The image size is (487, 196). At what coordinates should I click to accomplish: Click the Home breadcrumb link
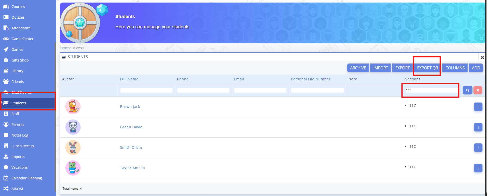pos(64,48)
